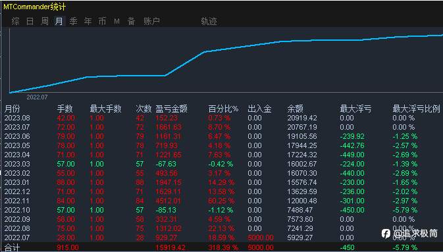Viewport: 443px width, 252px height.
Task: Click floating loss ratio -1.25 %
Action: click(405, 136)
